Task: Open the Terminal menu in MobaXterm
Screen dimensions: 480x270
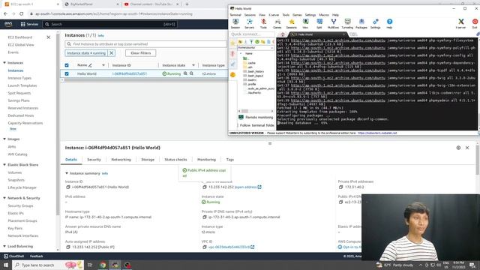Action: coord(235,15)
